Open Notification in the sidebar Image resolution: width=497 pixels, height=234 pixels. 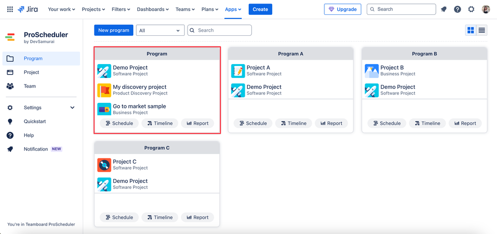coord(41,149)
